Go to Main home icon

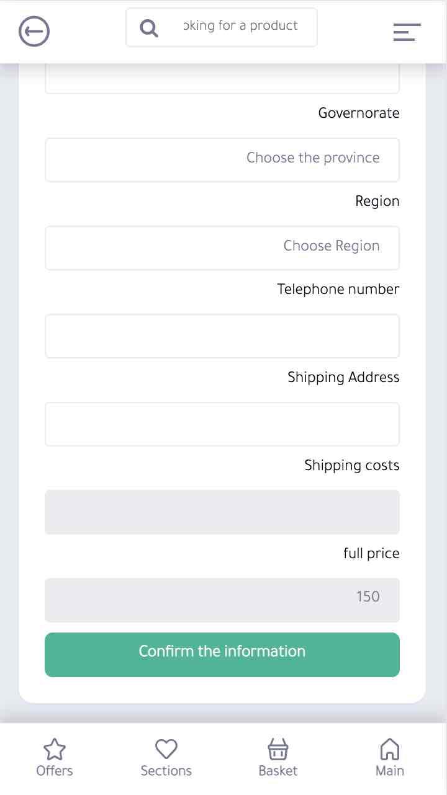click(389, 749)
